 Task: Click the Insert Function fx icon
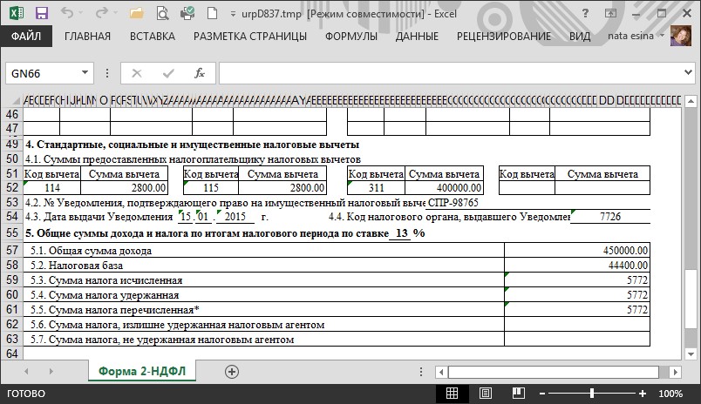point(200,73)
